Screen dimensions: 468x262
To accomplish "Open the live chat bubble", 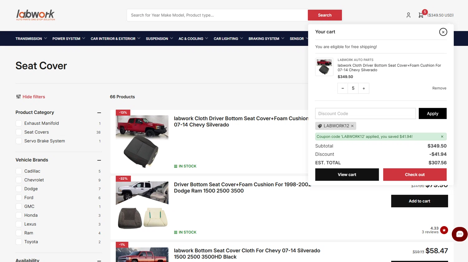I will (460, 234).
